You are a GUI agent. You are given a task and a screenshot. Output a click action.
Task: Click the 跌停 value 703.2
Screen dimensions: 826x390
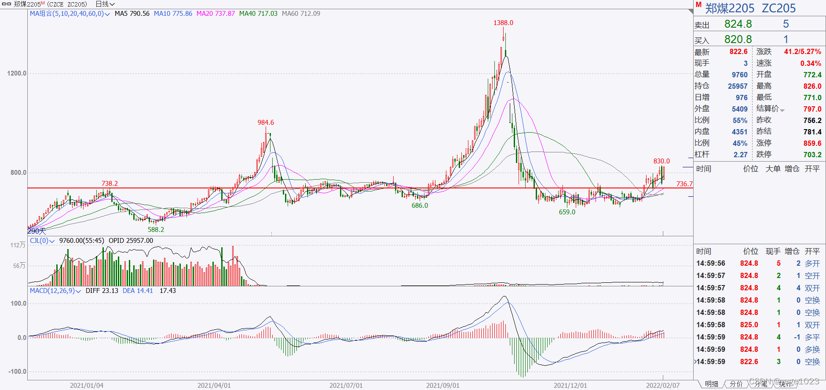(812, 155)
